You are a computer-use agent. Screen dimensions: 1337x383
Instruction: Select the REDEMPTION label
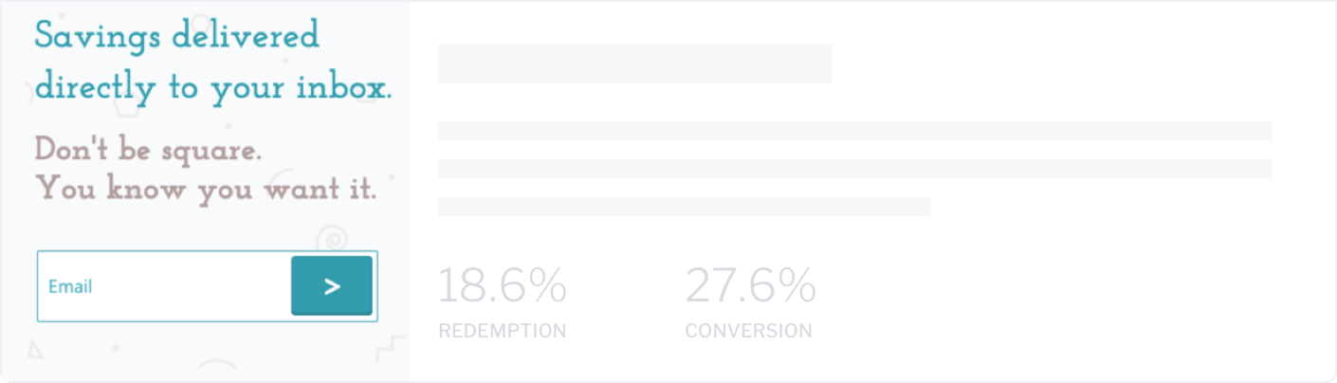[503, 331]
